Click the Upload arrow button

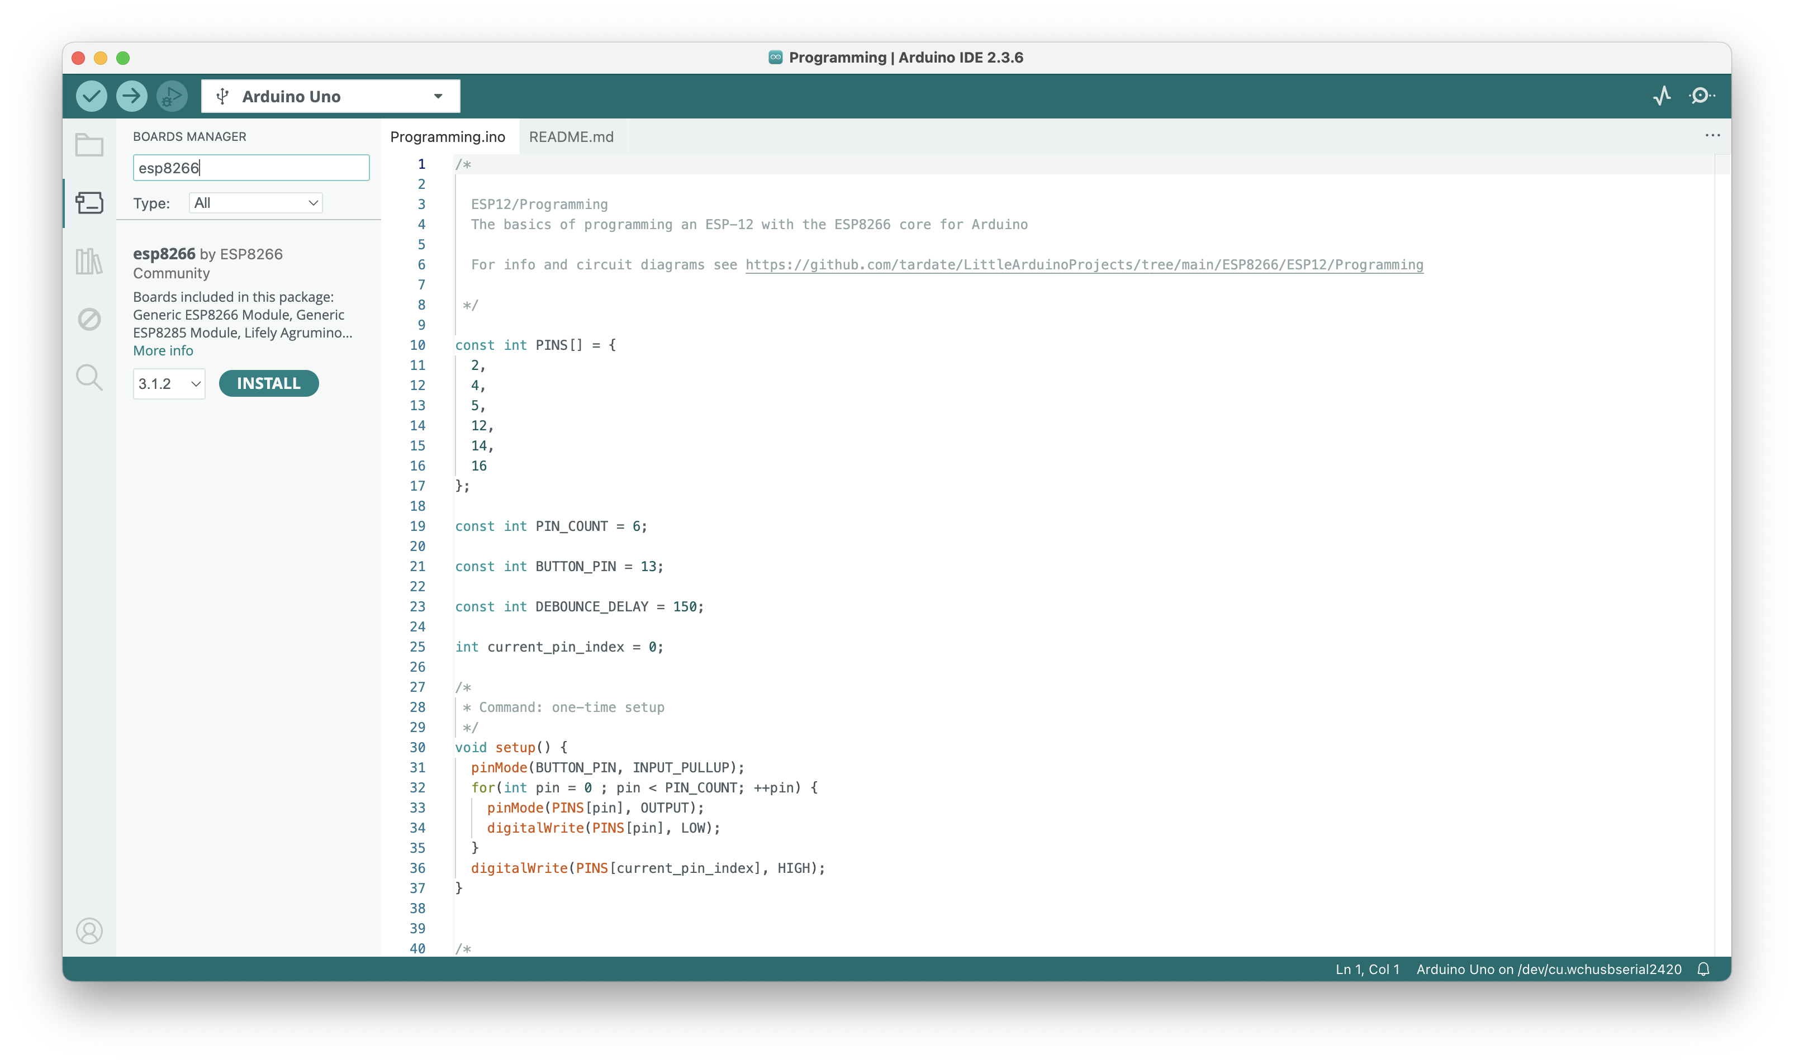131,96
